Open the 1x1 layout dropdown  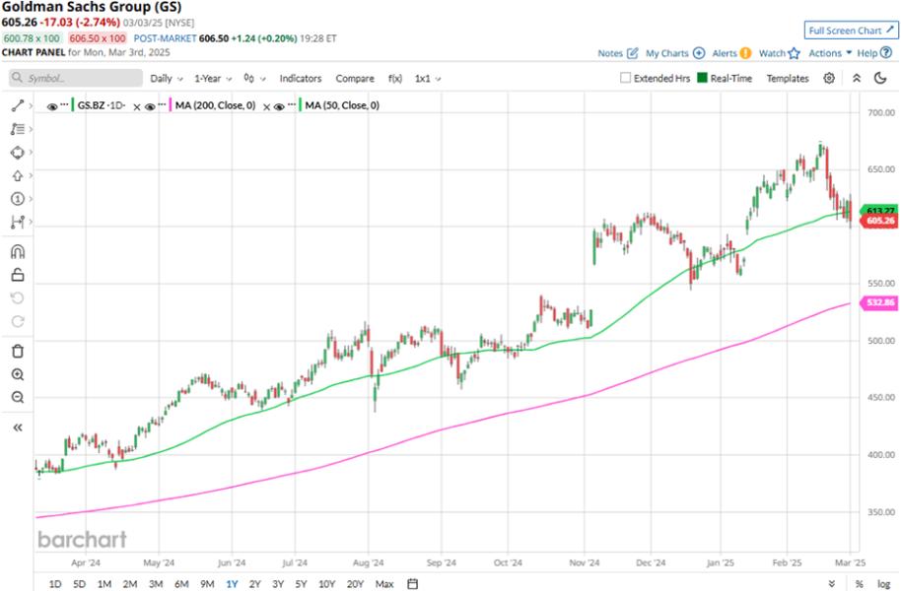(x=428, y=78)
